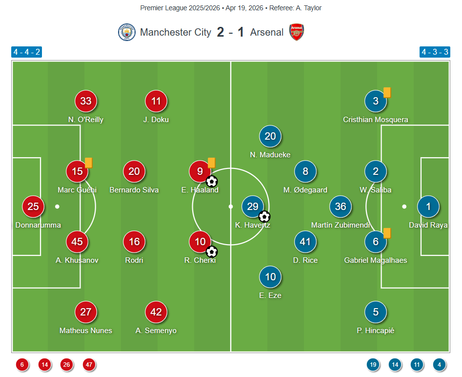Screen dimensions: 462x377
Task: Click the goal ball icon beside Cherki
Action: (212, 252)
